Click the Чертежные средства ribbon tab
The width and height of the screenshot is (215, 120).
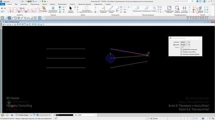tap(84, 4)
